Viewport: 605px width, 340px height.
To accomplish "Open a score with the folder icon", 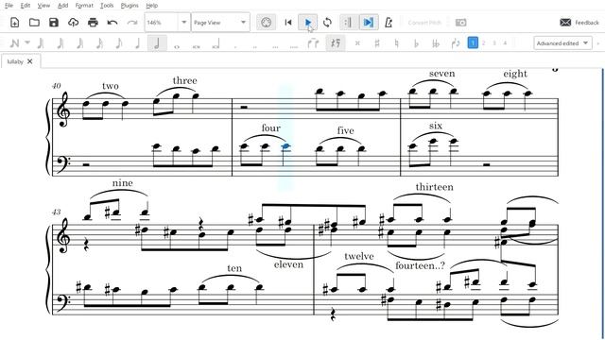I will (34, 23).
